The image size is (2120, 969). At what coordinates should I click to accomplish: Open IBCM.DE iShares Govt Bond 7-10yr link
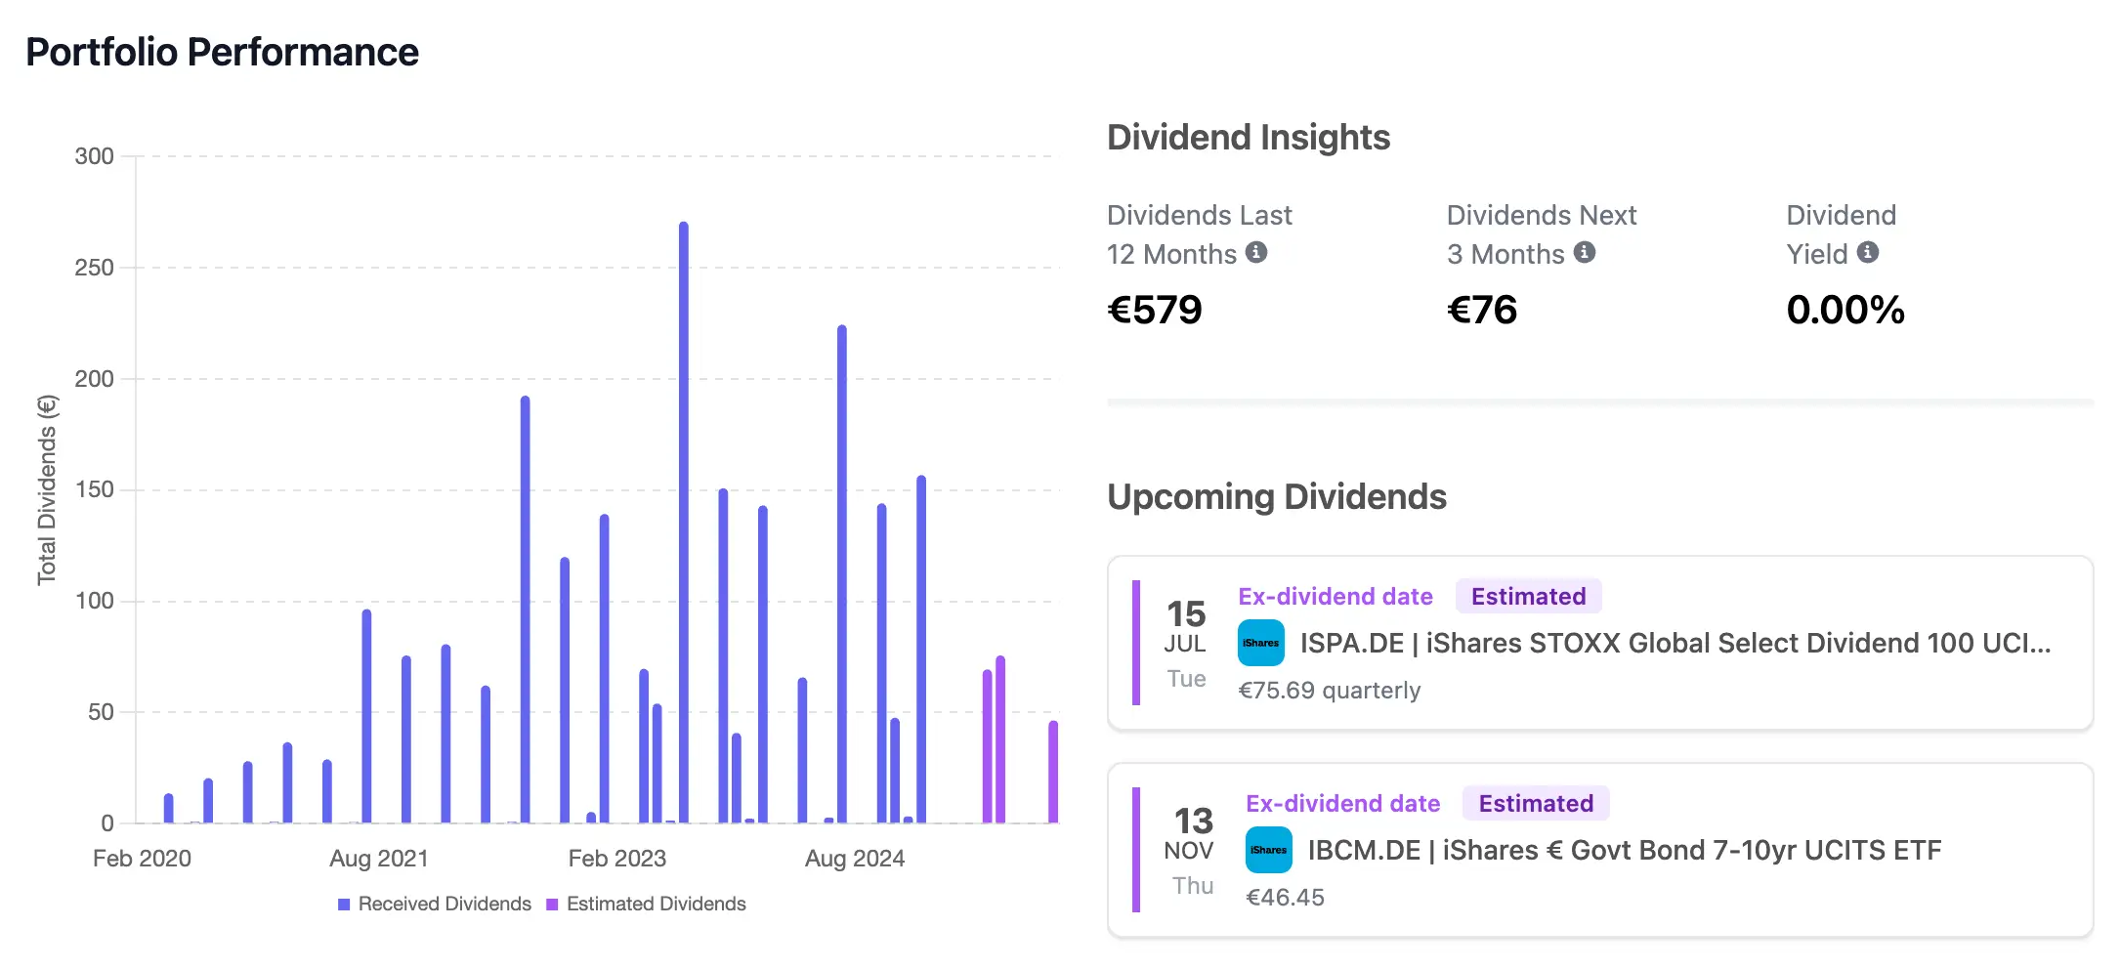pyautogui.click(x=1624, y=850)
